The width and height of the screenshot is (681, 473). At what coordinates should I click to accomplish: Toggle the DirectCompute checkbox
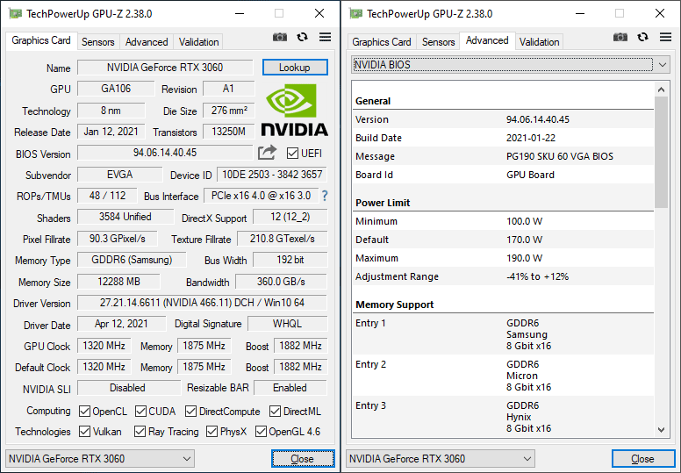click(x=190, y=411)
